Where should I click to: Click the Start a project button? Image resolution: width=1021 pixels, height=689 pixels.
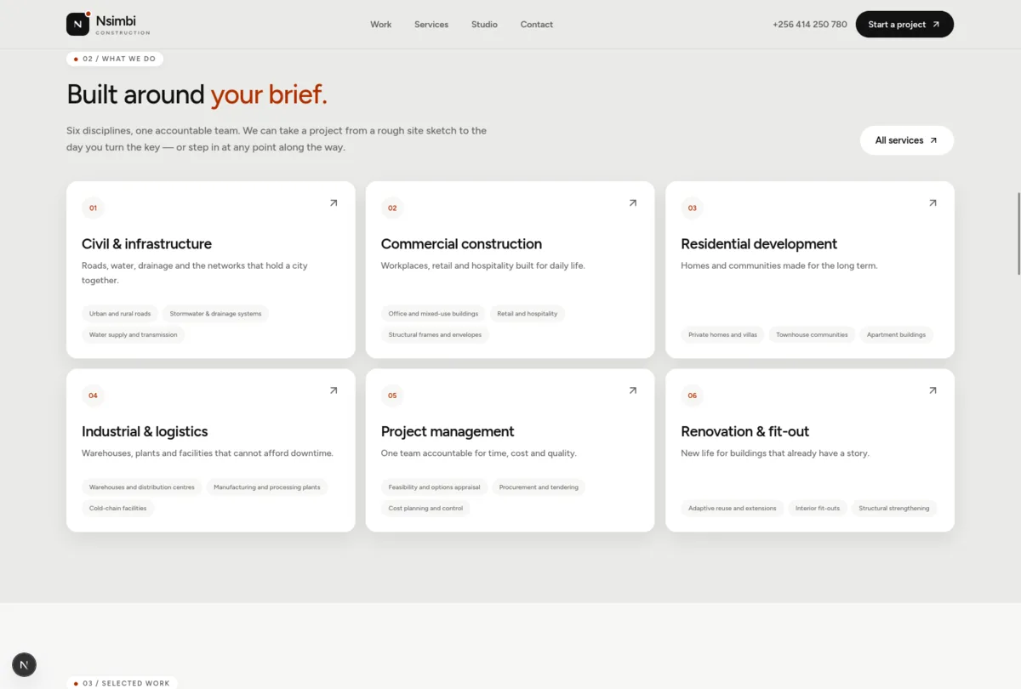coord(904,25)
